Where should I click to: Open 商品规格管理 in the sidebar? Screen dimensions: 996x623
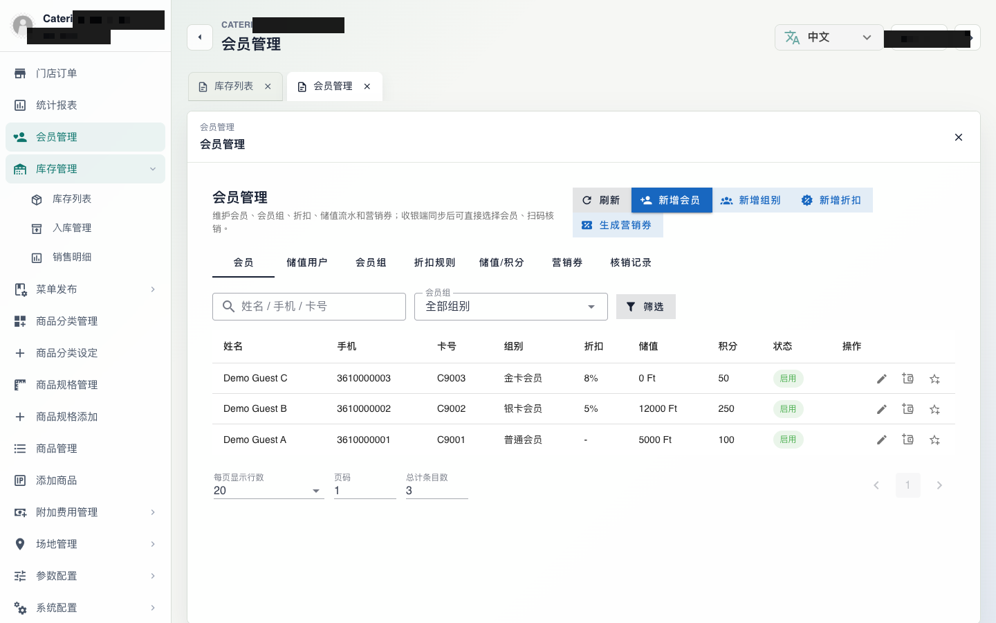pos(85,385)
